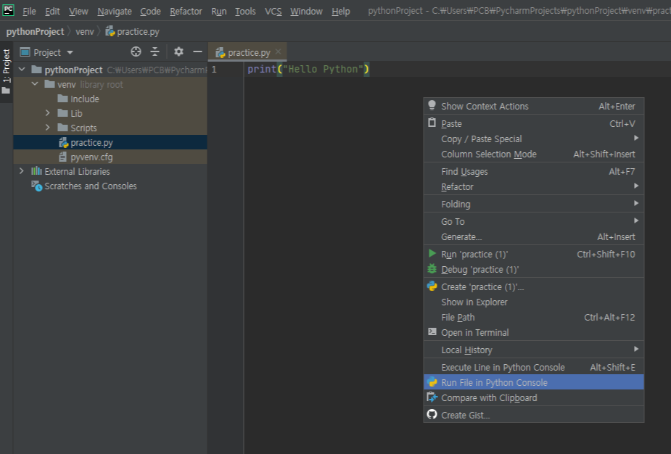This screenshot has height=454, width=671.
Task: Select the practice.py editor tab
Action: click(248, 52)
